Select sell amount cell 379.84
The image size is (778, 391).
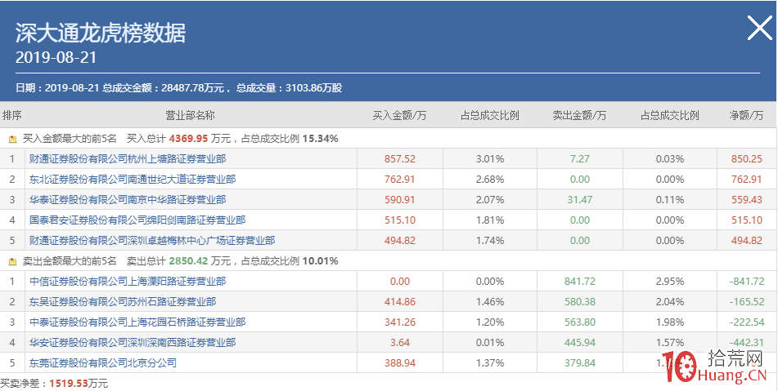click(580, 362)
